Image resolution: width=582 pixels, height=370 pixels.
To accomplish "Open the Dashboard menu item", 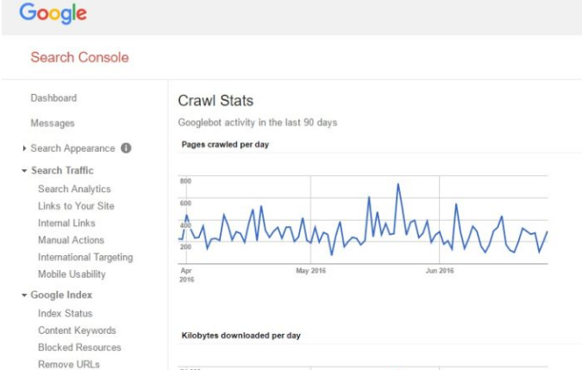I will (x=53, y=98).
